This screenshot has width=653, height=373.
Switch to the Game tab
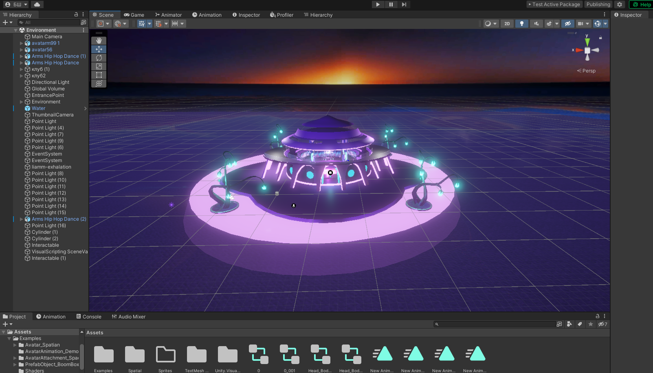click(x=134, y=15)
